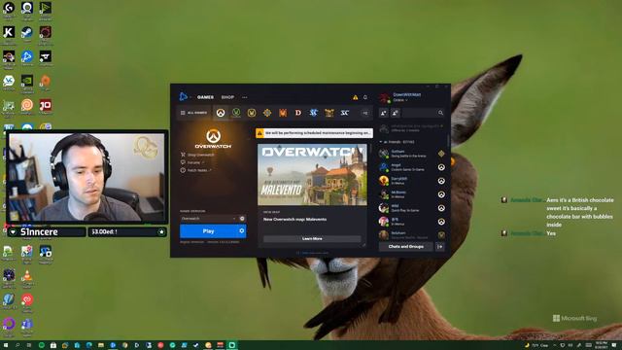Click the Windows Start button
Image resolution: width=622 pixels, height=350 pixels.
point(6,345)
